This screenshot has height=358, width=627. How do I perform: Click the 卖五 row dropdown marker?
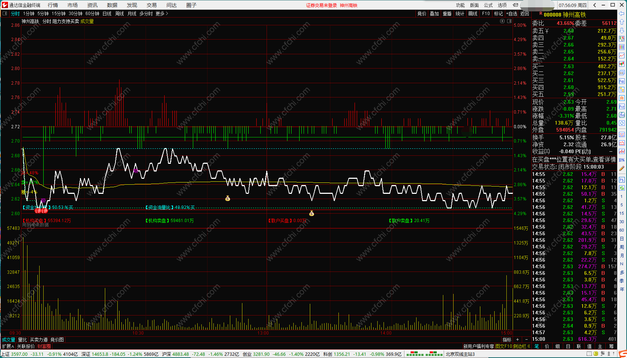[547, 31]
